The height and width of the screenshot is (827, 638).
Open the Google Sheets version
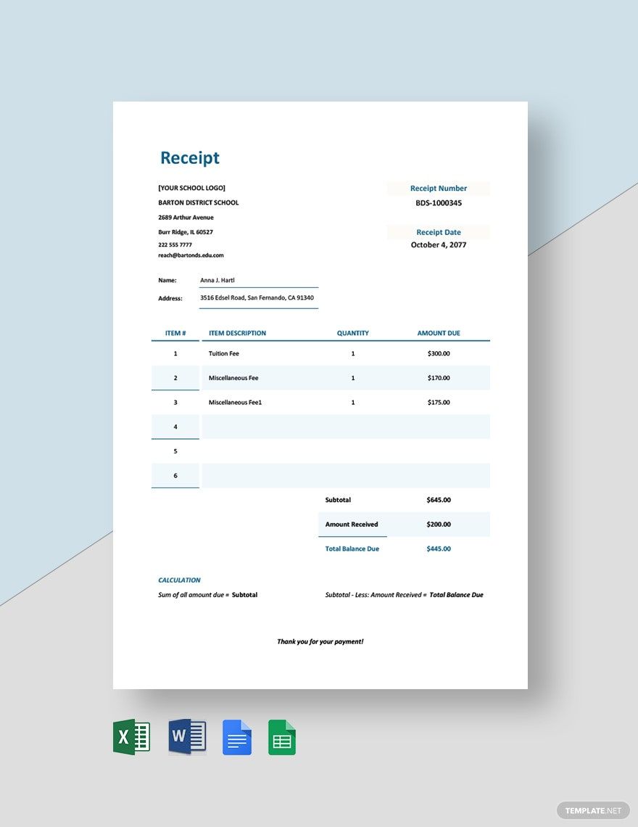click(282, 736)
